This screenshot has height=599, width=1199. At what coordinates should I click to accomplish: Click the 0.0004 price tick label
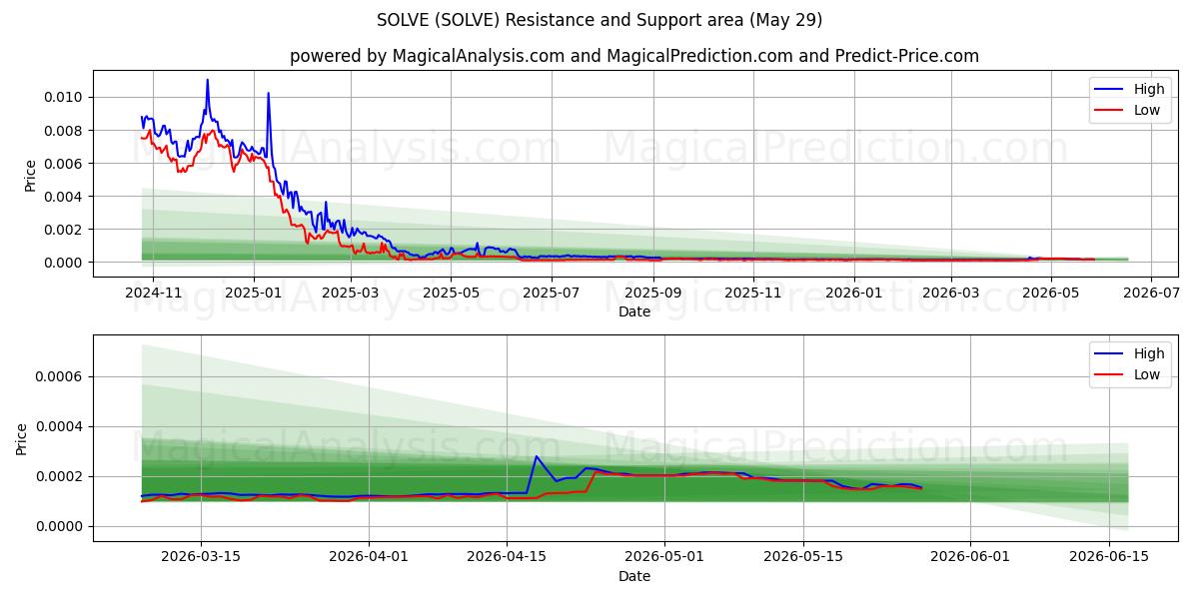point(62,426)
